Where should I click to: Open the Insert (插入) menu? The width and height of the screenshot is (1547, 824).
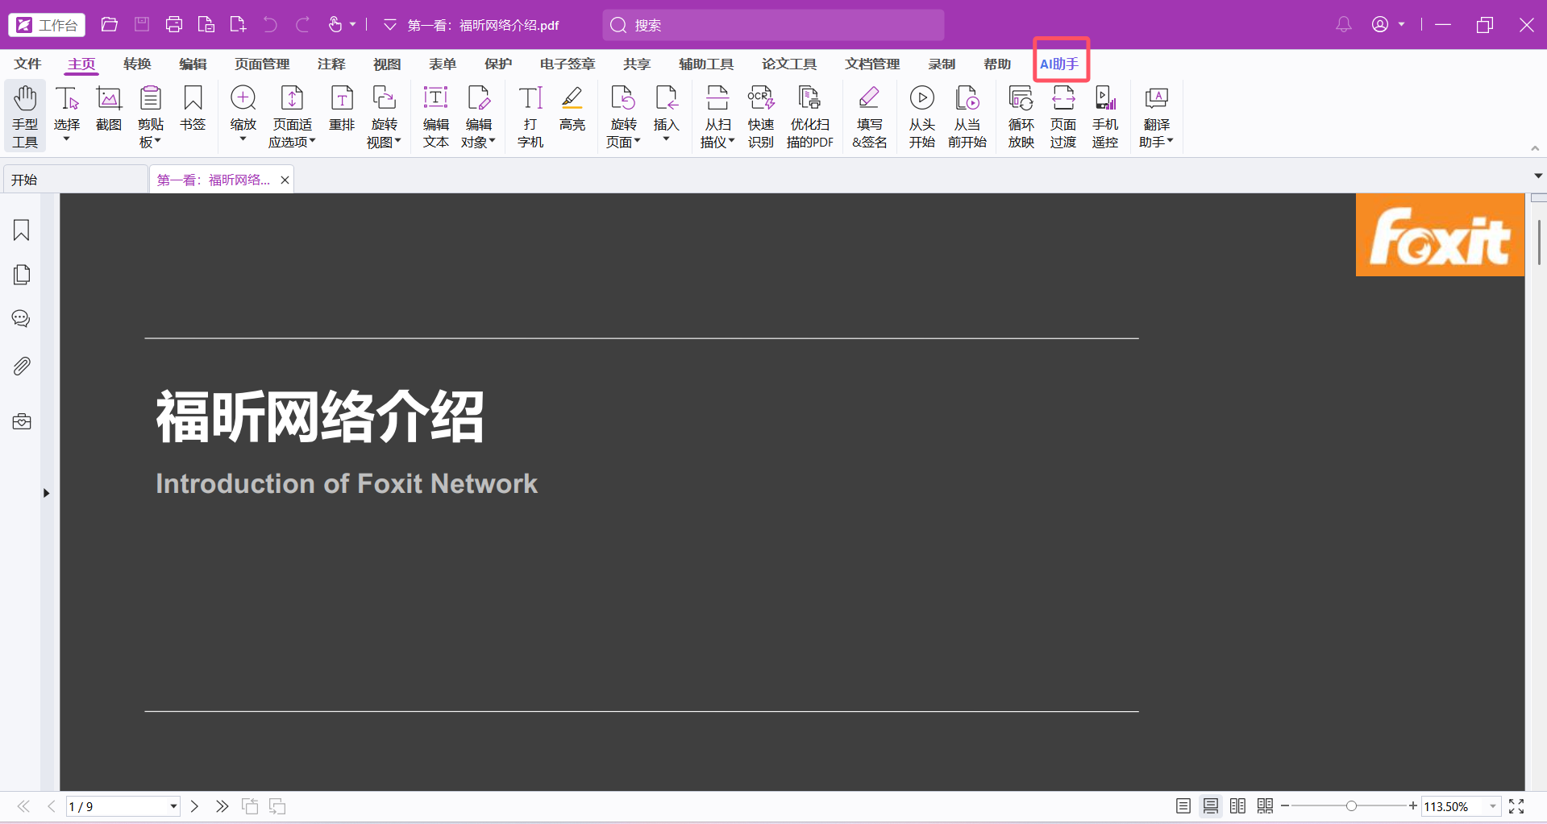pyautogui.click(x=667, y=117)
